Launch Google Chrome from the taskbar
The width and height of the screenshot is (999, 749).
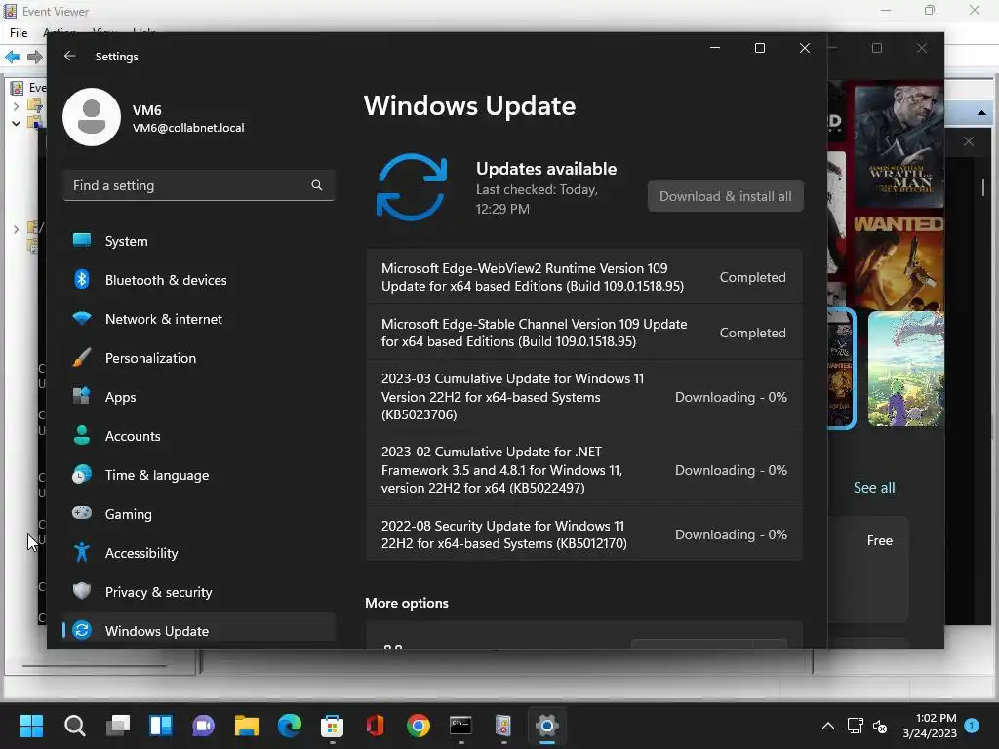(418, 726)
